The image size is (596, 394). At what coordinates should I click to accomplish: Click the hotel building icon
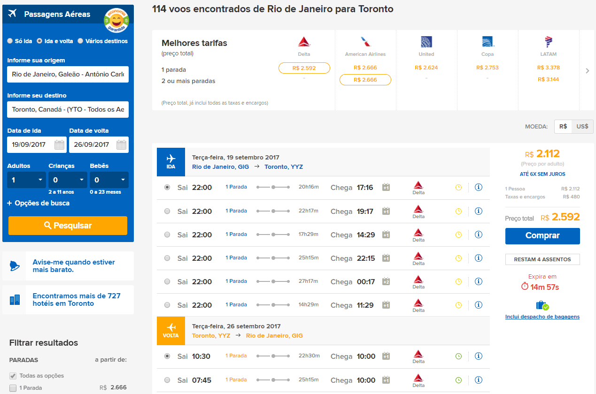pos(15,300)
